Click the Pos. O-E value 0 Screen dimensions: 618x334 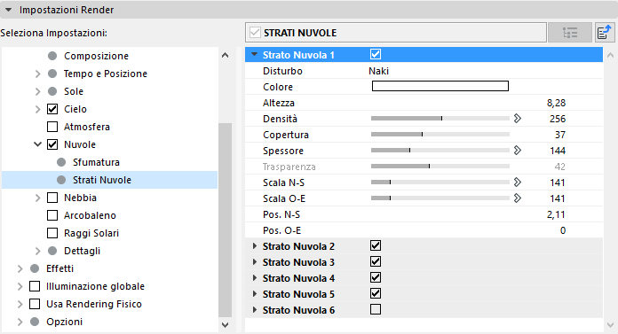[563, 230]
